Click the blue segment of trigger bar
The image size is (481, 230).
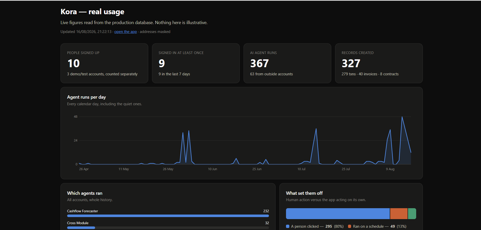[x=338, y=214]
